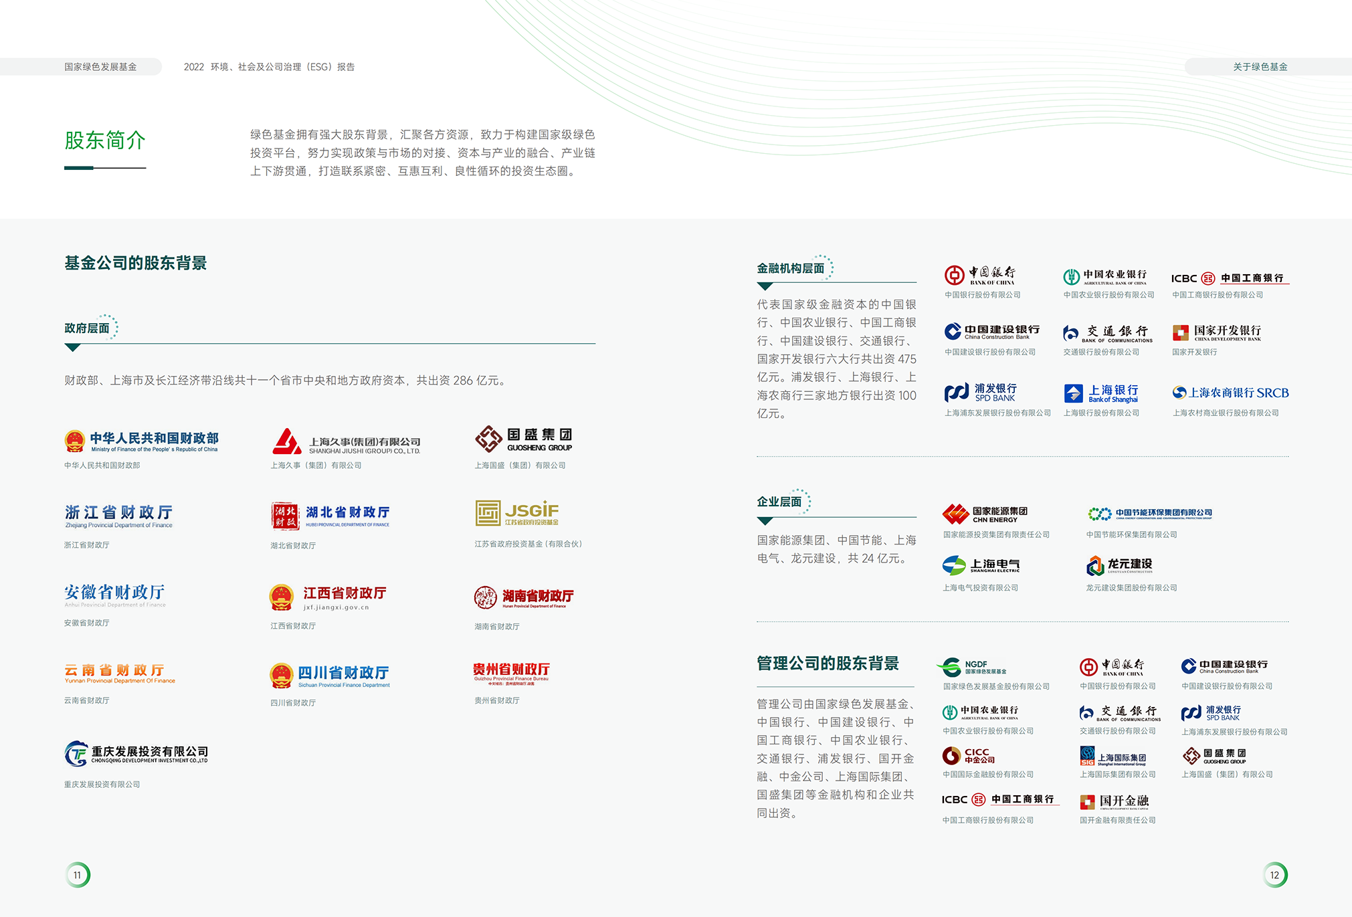This screenshot has height=917, width=1352.
Task: Click the caption 上海农村商业银行股份有限公司
Action: tap(1226, 413)
